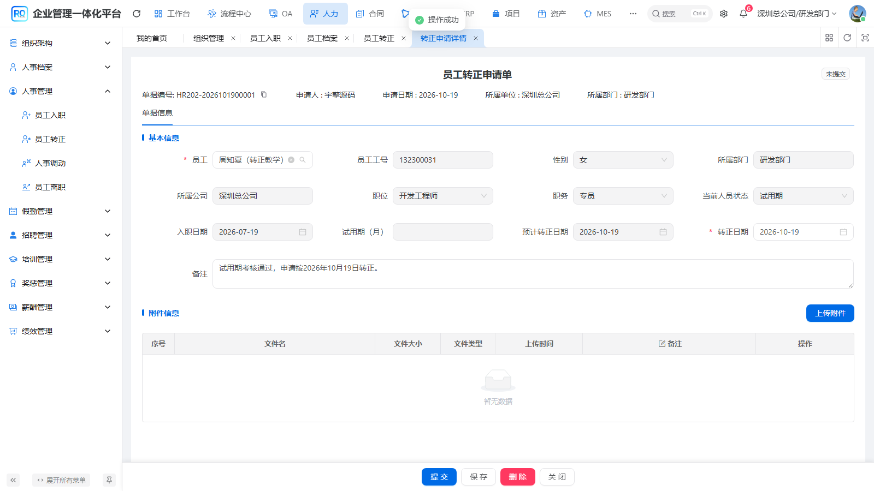Click the tab grid layout icon
The width and height of the screenshot is (874, 491).
(829, 38)
